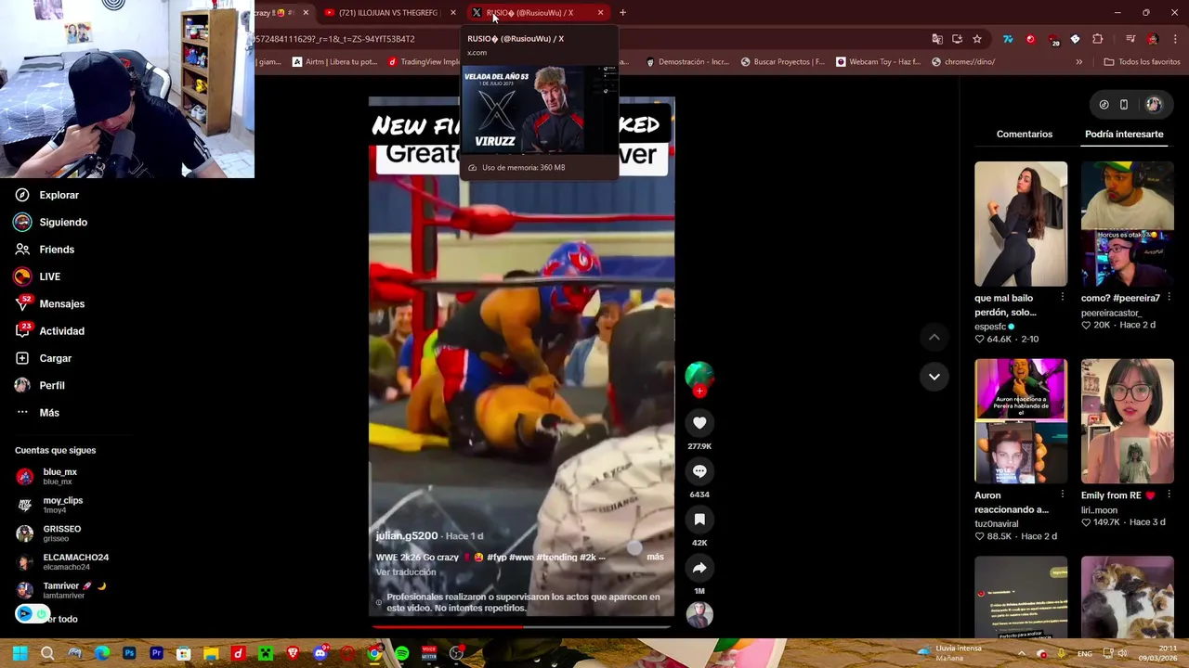Image resolution: width=1189 pixels, height=668 pixels.
Task: Open the spinning sound disc avatar
Action: point(699,614)
